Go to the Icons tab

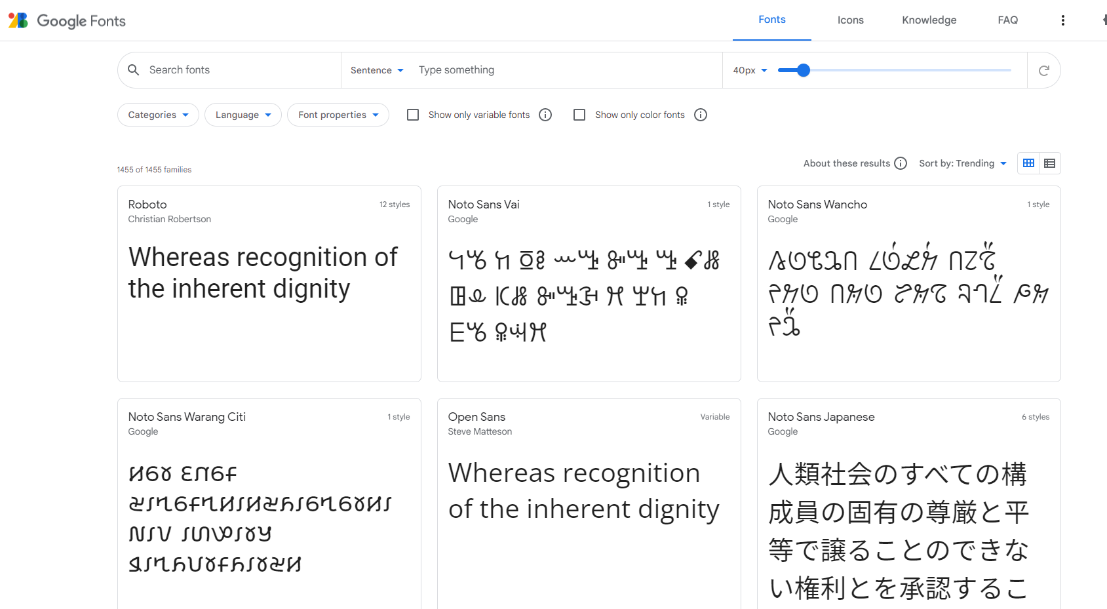point(850,20)
